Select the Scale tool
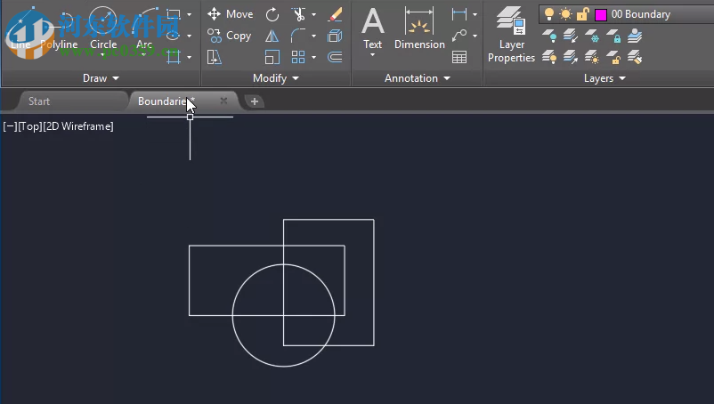 click(272, 57)
